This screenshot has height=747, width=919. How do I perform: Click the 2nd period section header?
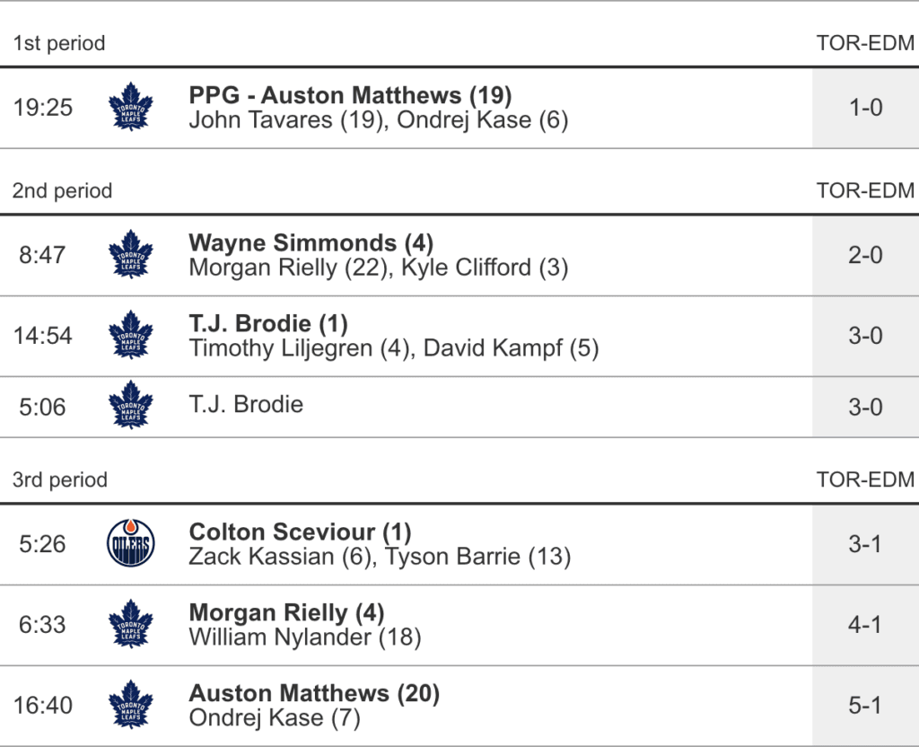[x=63, y=191]
